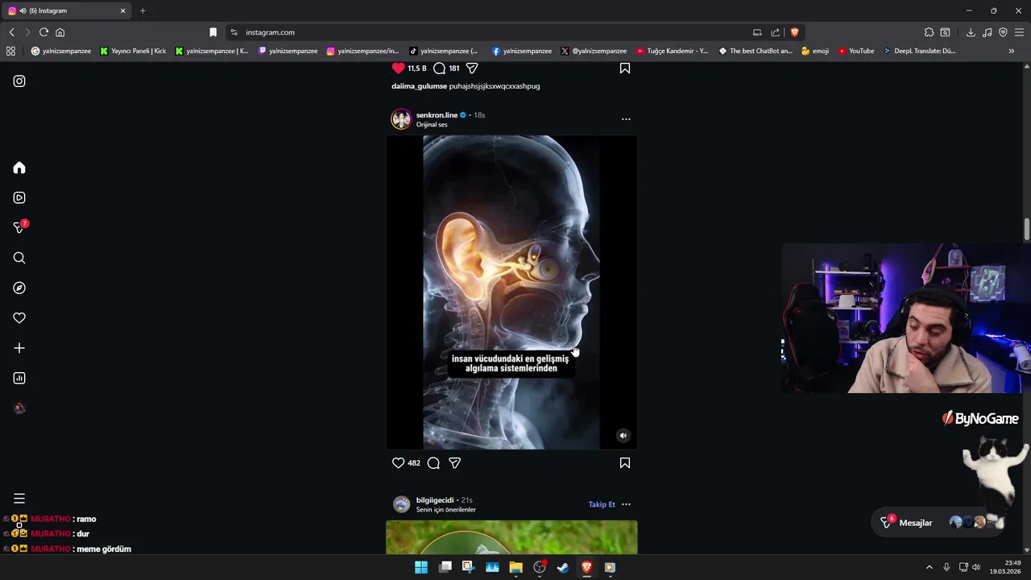This screenshot has height=580, width=1031.
Task: Open comments on post with 181 comments
Action: point(440,68)
